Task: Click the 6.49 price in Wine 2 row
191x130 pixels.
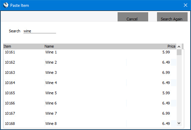Action: tap(166, 62)
